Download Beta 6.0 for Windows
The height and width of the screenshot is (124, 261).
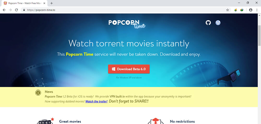[129, 69]
